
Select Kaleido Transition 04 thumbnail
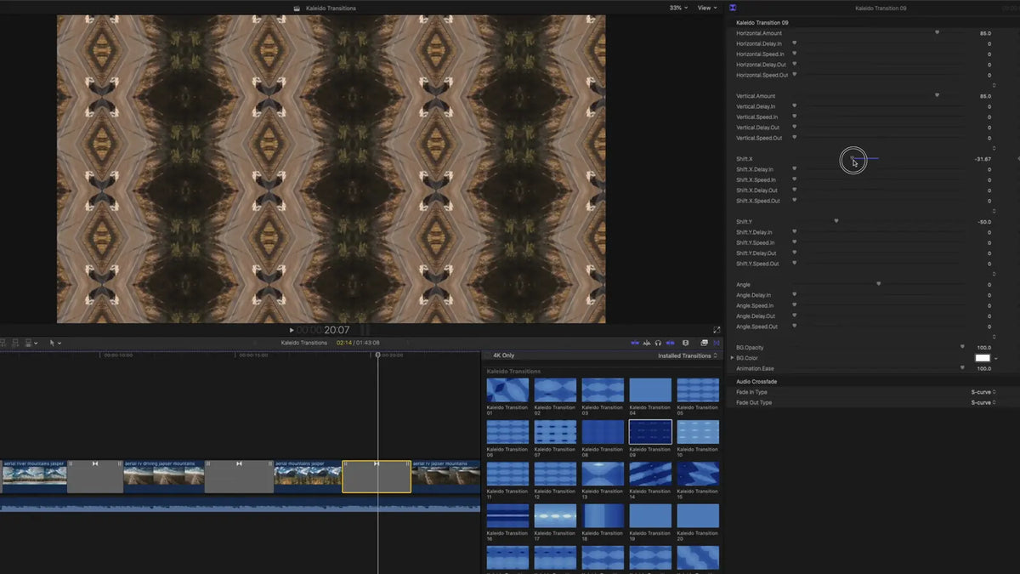pos(650,390)
